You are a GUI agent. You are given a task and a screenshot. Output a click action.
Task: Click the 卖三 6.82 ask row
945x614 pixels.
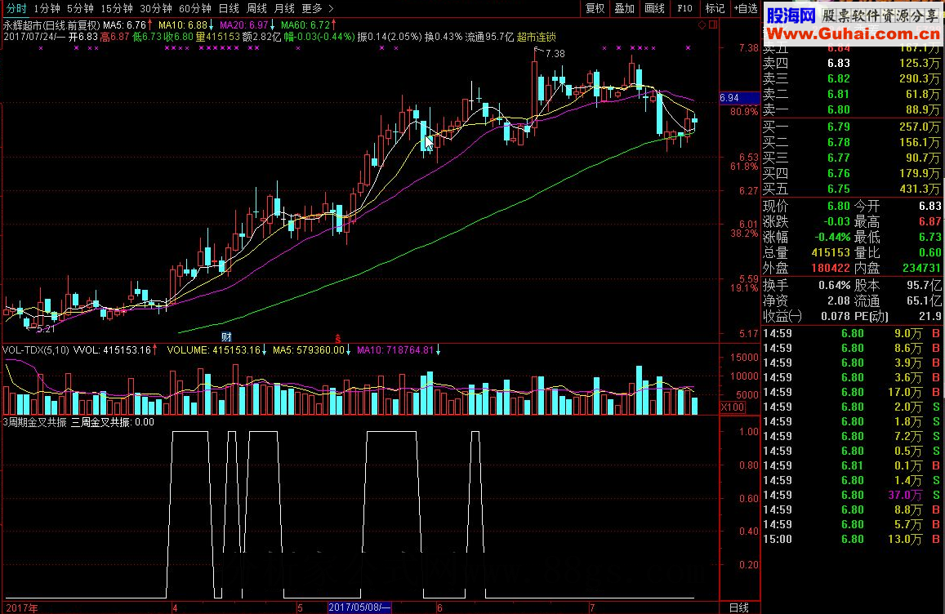[x=852, y=79]
